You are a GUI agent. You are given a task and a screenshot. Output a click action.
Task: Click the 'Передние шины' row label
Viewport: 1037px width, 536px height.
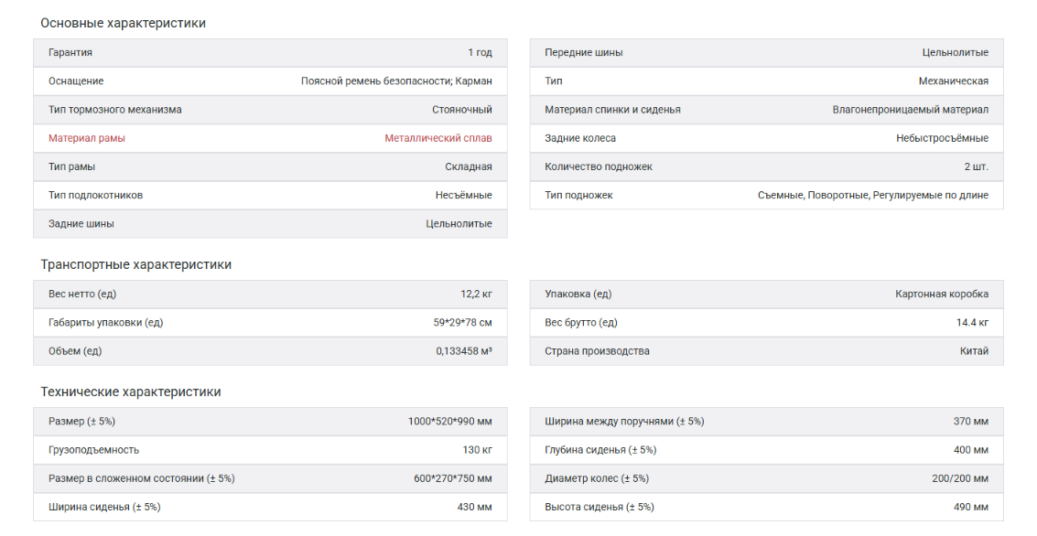click(x=584, y=53)
